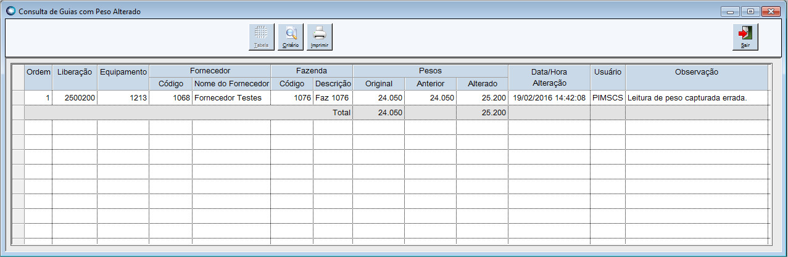The width and height of the screenshot is (788, 257).
Task: Select the Equipamento column header
Action: [123, 77]
